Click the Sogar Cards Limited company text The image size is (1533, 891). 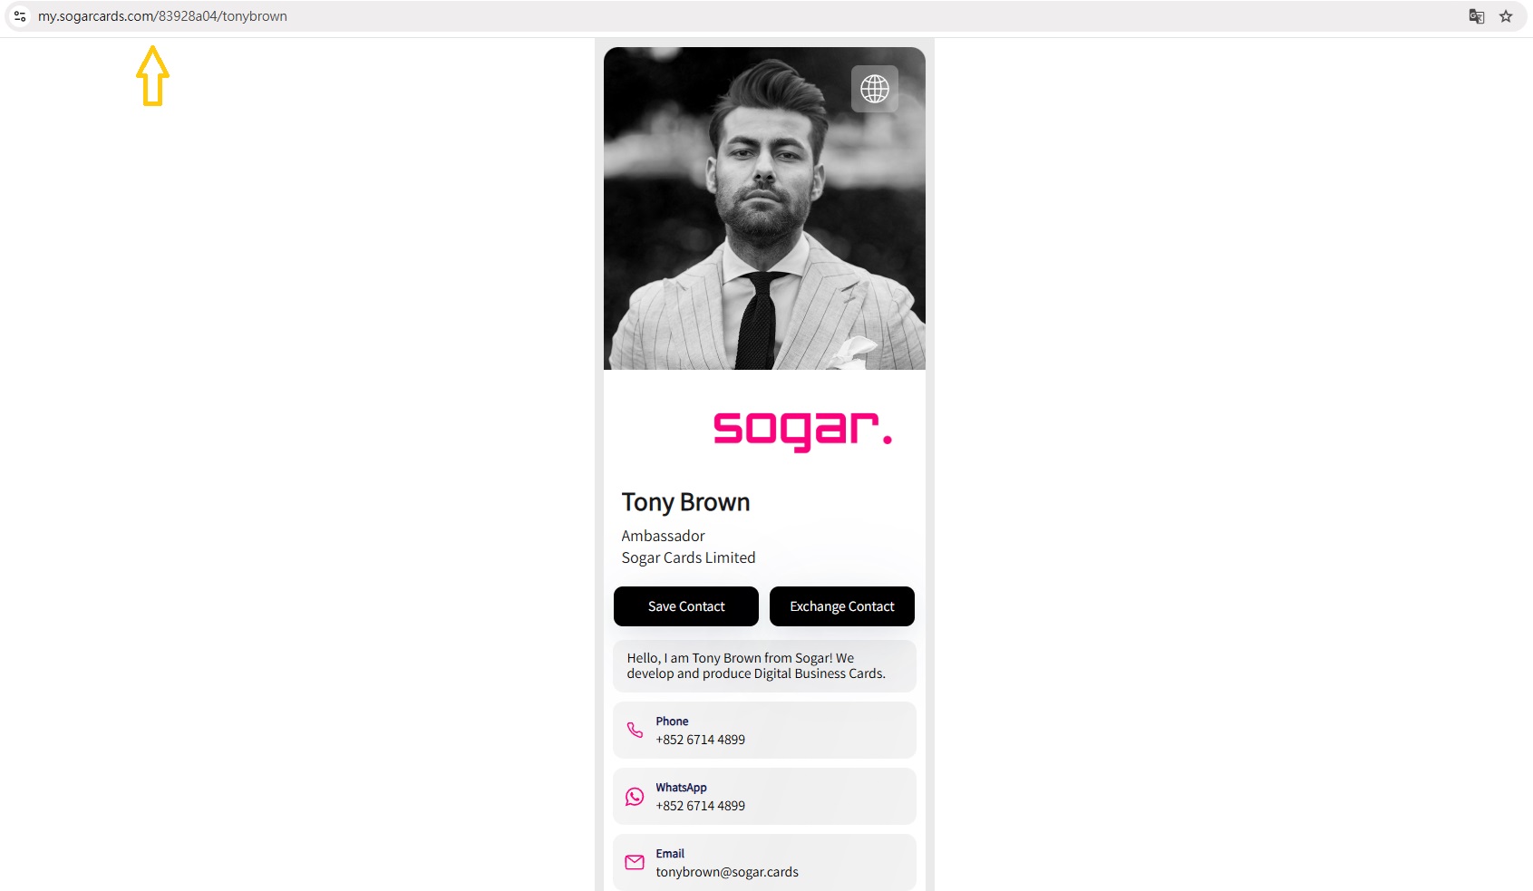pos(688,557)
